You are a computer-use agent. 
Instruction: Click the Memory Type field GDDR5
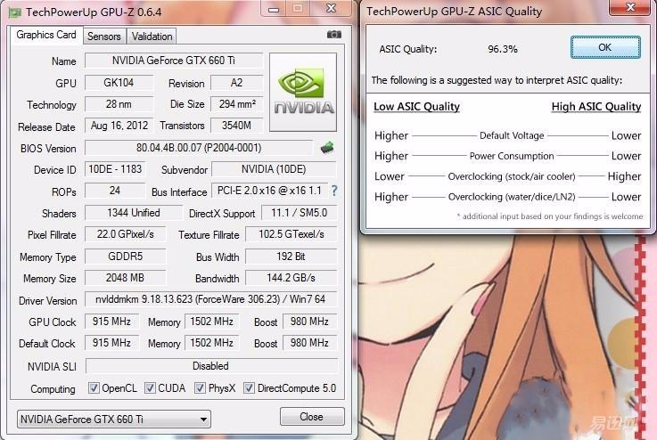coord(126,257)
